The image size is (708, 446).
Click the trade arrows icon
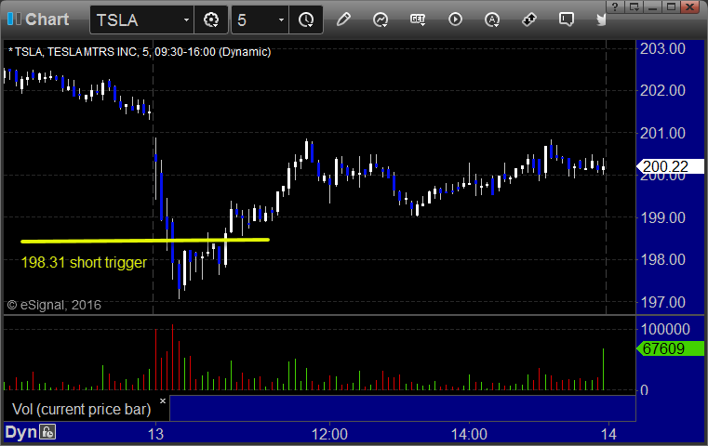[x=529, y=20]
